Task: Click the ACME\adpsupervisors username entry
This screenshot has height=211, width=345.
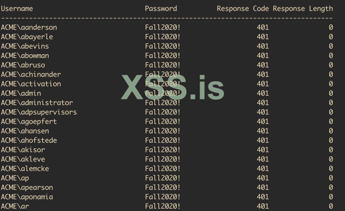Action: coord(39,112)
